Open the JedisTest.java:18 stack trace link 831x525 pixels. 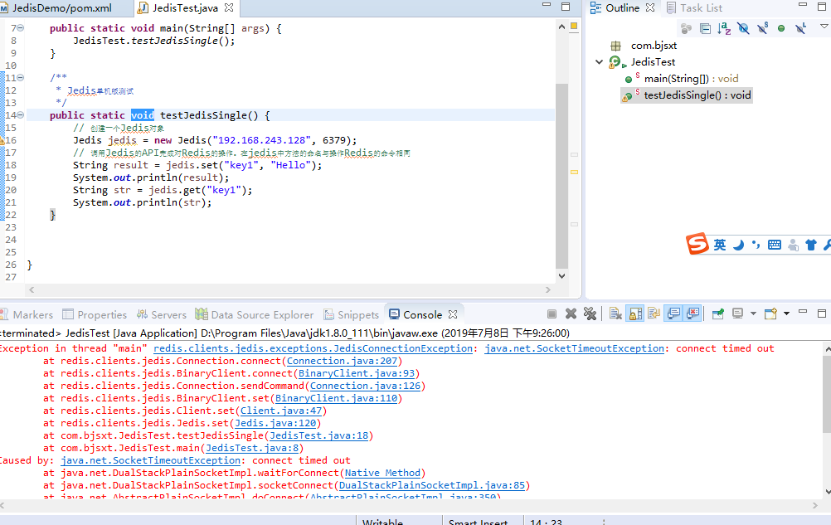tap(318, 436)
